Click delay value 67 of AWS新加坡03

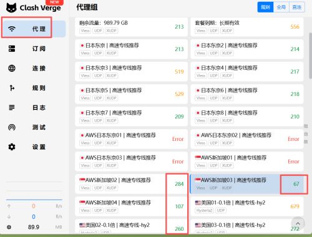tap(296, 184)
